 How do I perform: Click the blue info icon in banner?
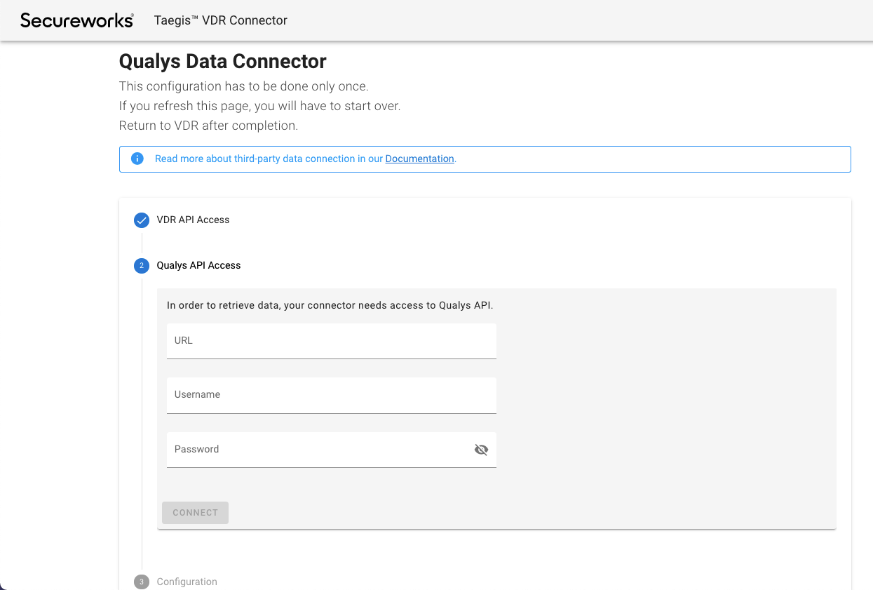137,159
